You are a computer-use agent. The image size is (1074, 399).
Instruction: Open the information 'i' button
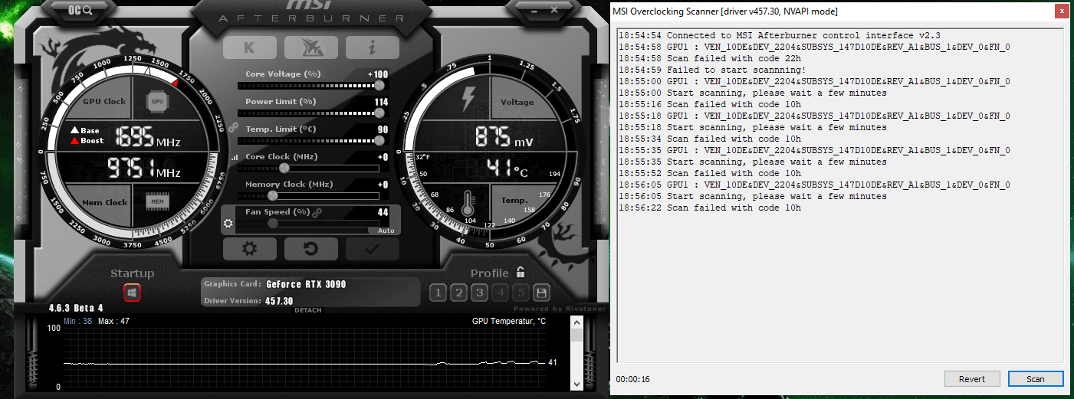[x=372, y=47]
